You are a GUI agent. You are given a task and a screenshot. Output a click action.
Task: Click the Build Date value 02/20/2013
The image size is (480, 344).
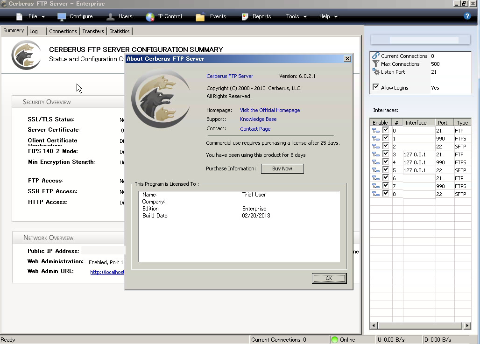[256, 216]
